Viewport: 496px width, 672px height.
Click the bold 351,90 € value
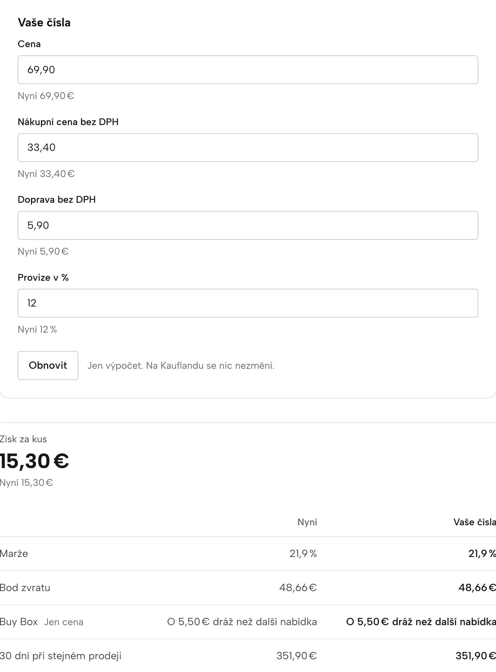coord(476,656)
